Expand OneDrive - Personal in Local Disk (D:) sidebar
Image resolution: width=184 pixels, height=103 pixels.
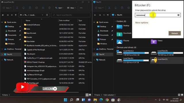tap(2, 49)
